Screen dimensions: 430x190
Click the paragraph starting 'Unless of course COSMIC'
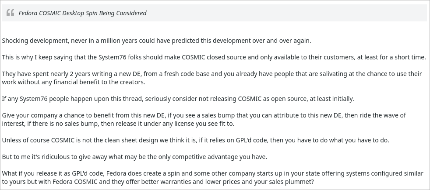(x=195, y=140)
